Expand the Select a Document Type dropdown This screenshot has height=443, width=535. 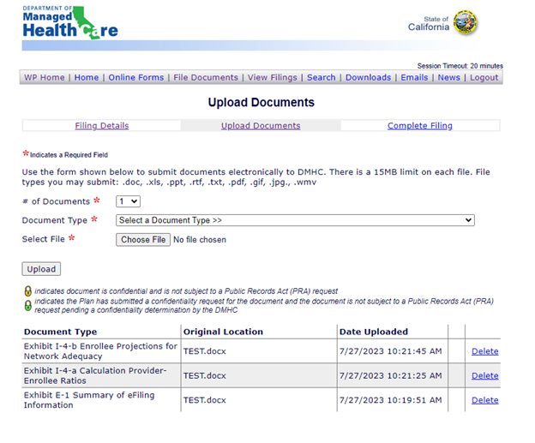click(295, 220)
